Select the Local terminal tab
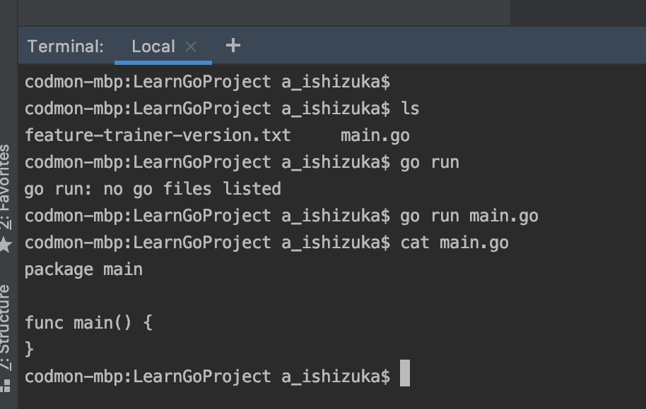This screenshot has width=646, height=409. coord(153,47)
